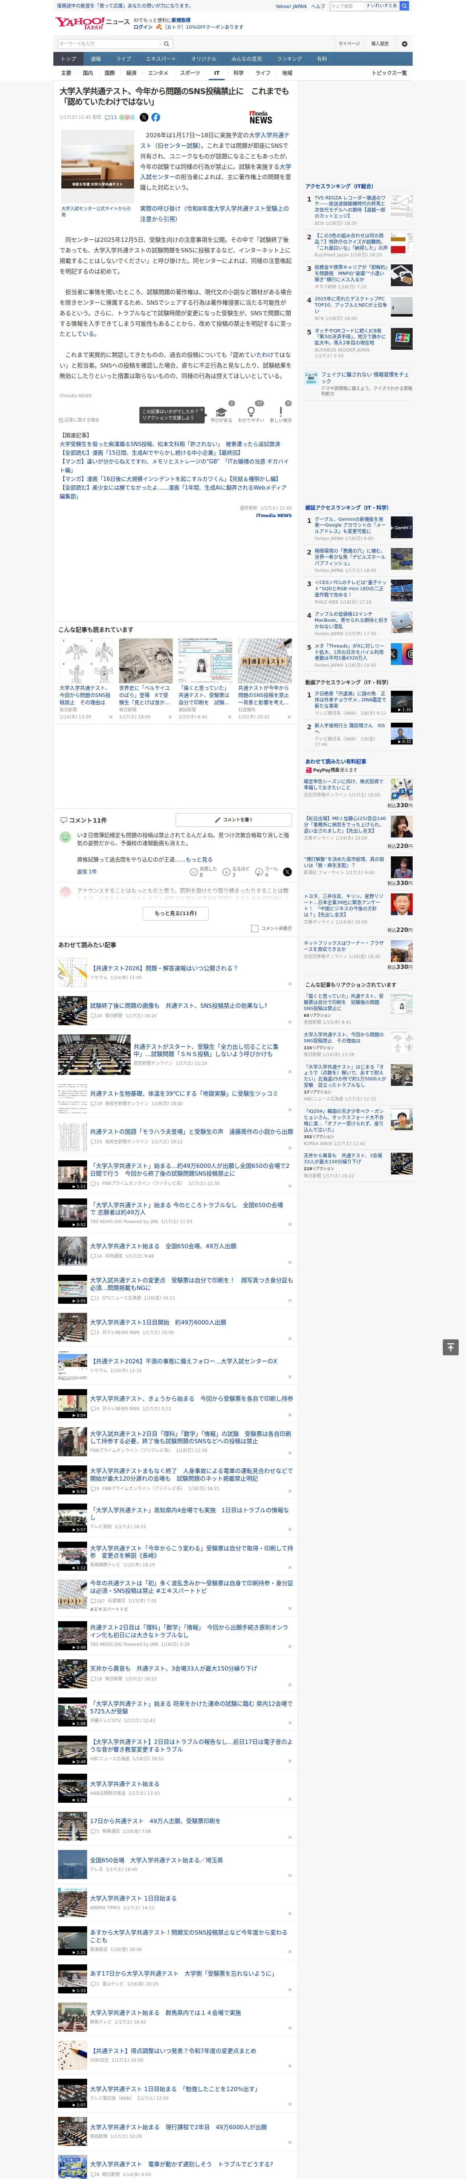Screen dimensions: 466x2179
Task: Select the トップ navigation tab
Action: (x=69, y=58)
